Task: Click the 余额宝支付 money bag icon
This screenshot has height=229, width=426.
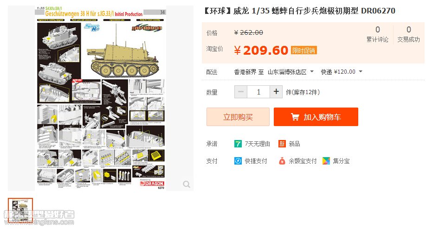Action: point(282,161)
